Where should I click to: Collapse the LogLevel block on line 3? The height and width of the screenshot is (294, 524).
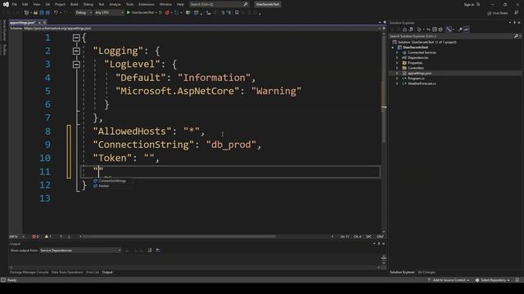coord(76,65)
